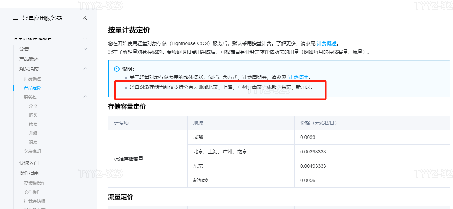Click the 存储容量定价 heading
This screenshot has width=453, height=209.
tap(127, 106)
